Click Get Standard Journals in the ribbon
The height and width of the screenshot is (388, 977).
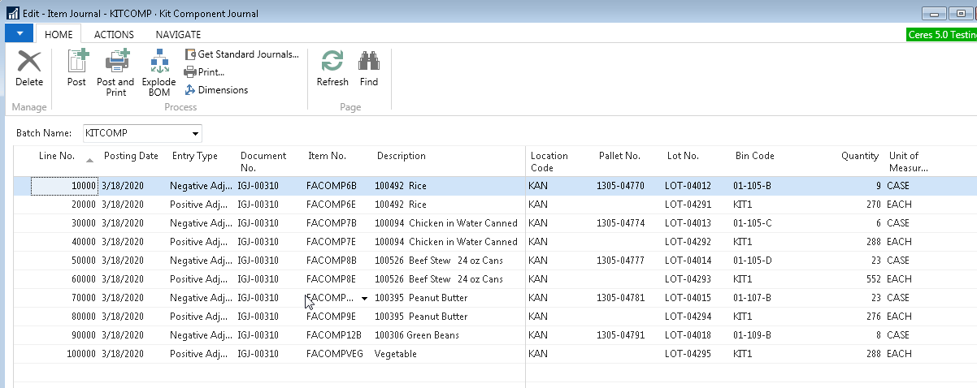[x=242, y=54]
